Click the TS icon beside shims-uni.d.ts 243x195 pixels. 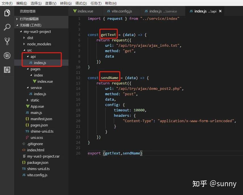point(24,169)
